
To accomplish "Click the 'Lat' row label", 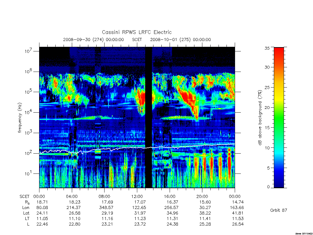I will [x=26, y=213].
